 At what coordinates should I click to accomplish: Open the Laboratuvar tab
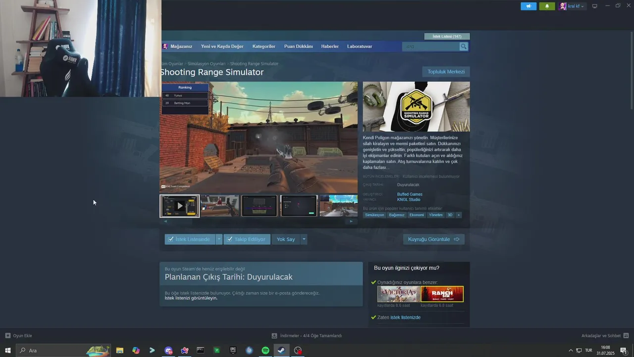click(360, 46)
